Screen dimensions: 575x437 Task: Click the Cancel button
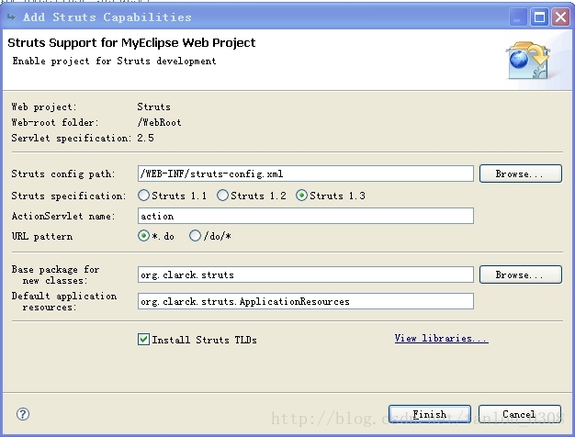pos(520,414)
